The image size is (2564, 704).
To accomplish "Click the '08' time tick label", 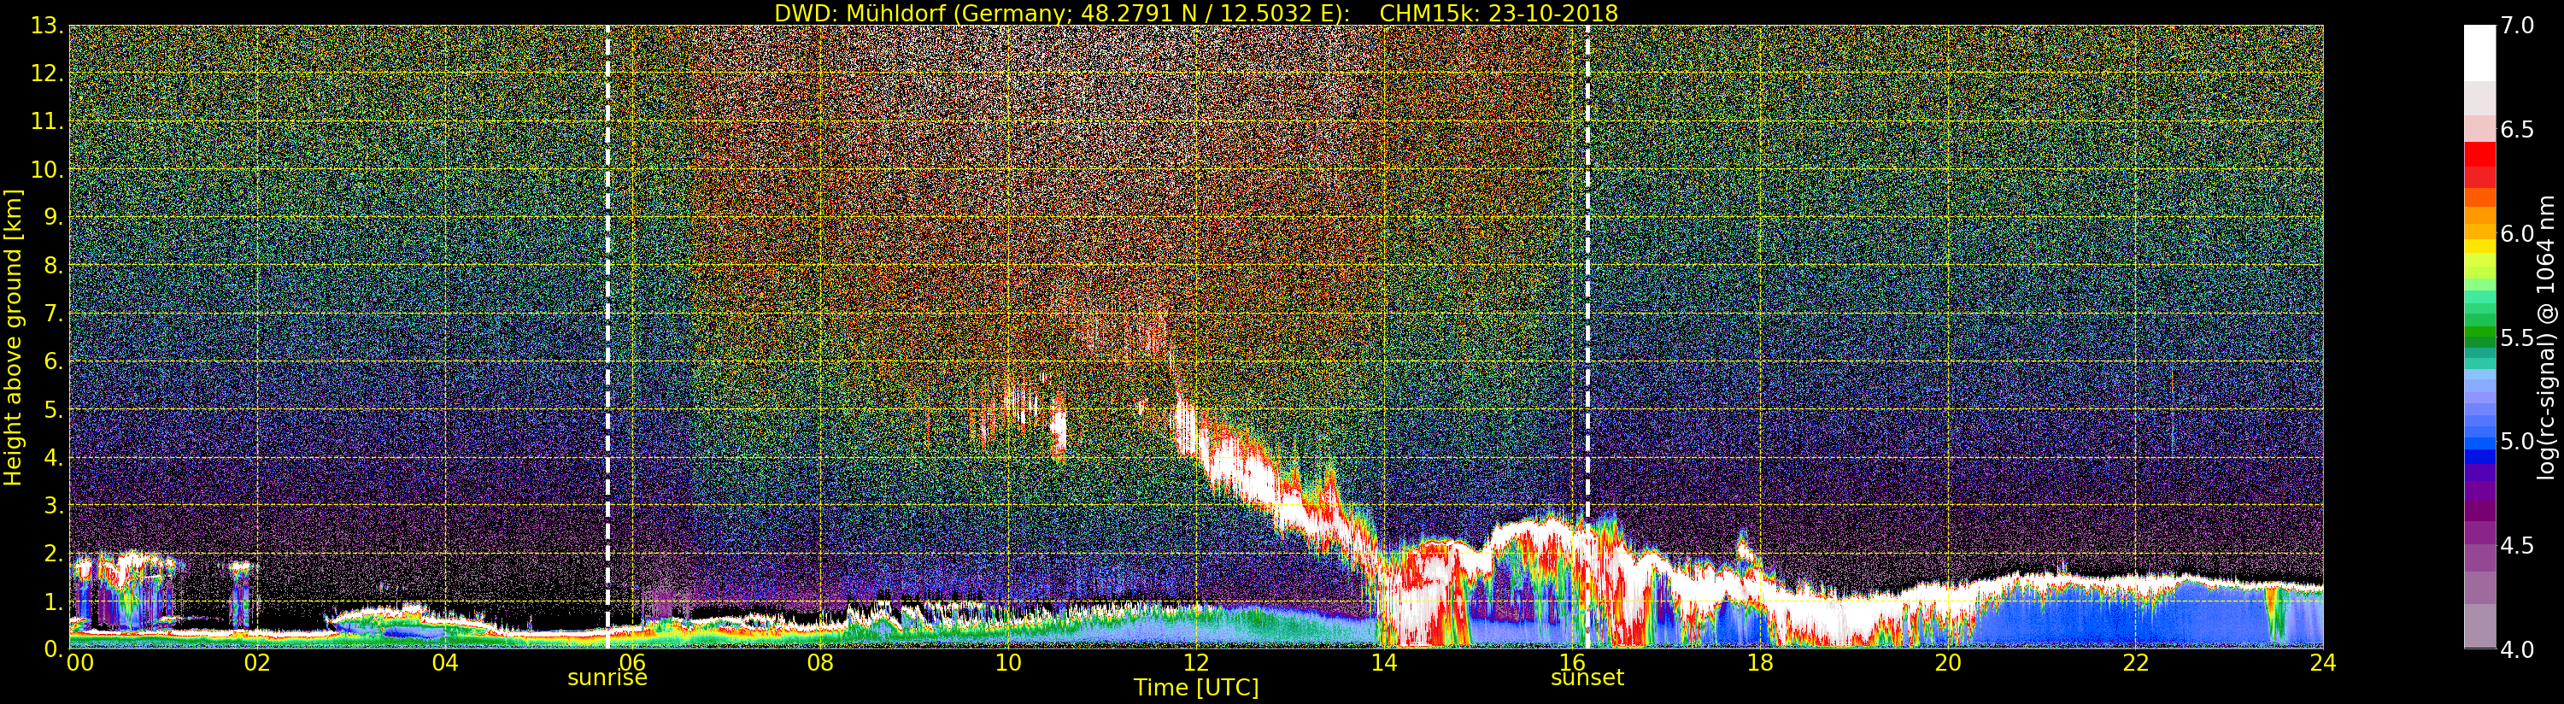I will coord(820,662).
